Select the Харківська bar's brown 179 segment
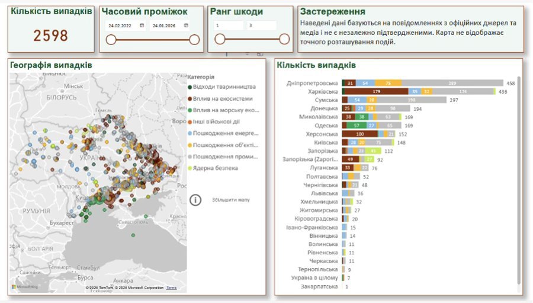This screenshot has width=533, height=303. 375,92
